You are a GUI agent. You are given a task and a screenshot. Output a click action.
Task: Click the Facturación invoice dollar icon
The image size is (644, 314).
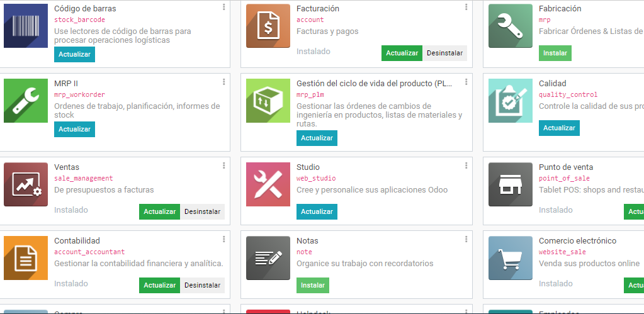[x=268, y=26]
